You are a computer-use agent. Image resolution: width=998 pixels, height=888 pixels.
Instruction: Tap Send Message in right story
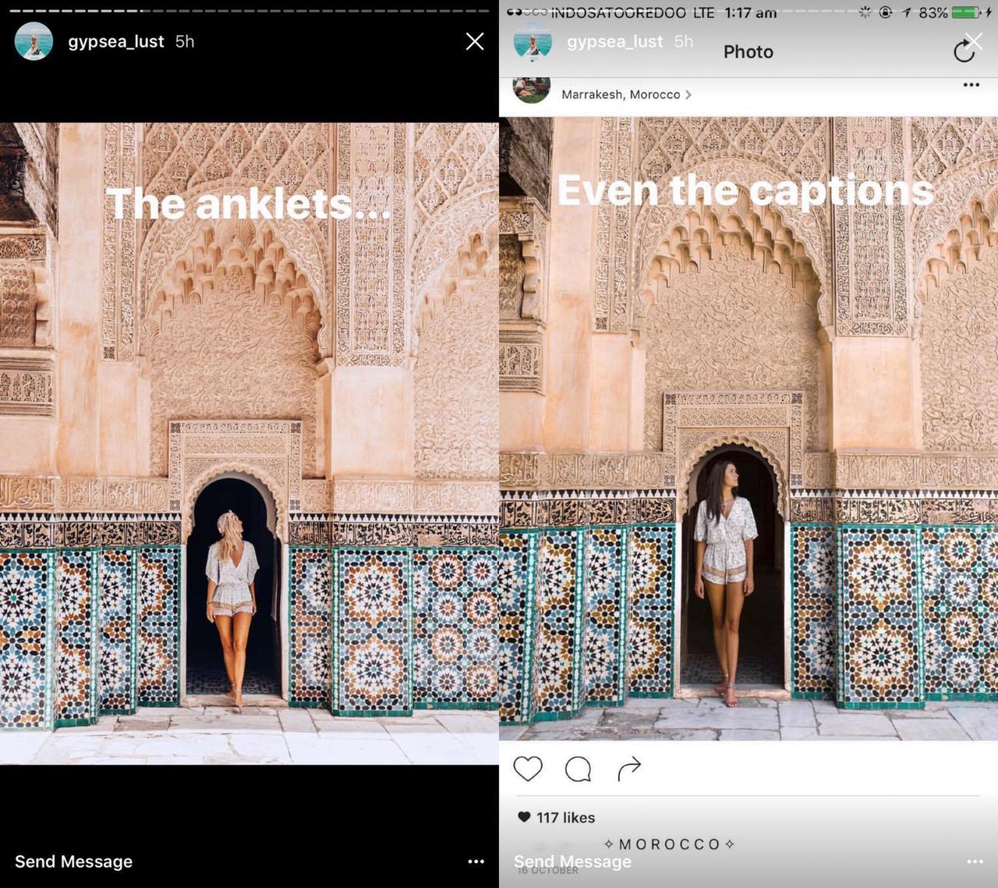(572, 861)
